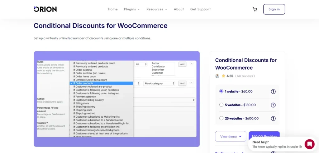The width and height of the screenshot is (319, 153).
Task: Open the Get Support link
Action: click(200, 9)
